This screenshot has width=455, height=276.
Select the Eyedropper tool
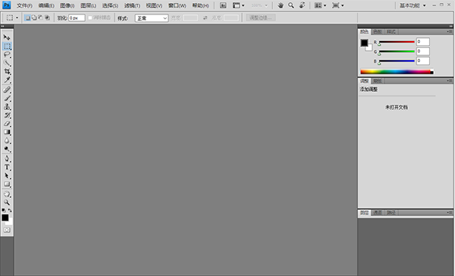[x=7, y=80]
